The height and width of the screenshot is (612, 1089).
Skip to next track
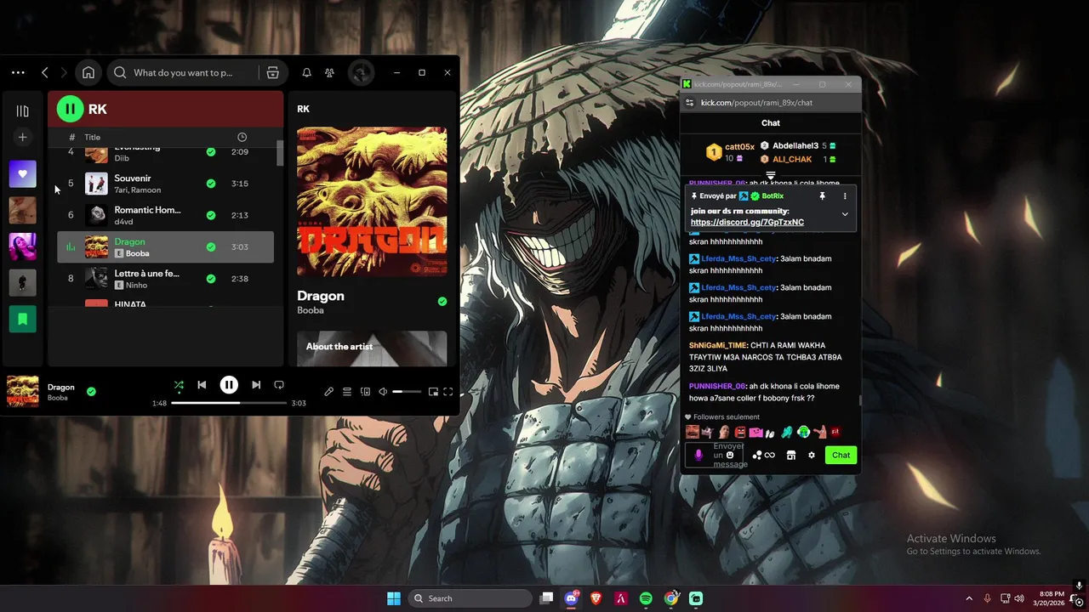click(x=256, y=385)
